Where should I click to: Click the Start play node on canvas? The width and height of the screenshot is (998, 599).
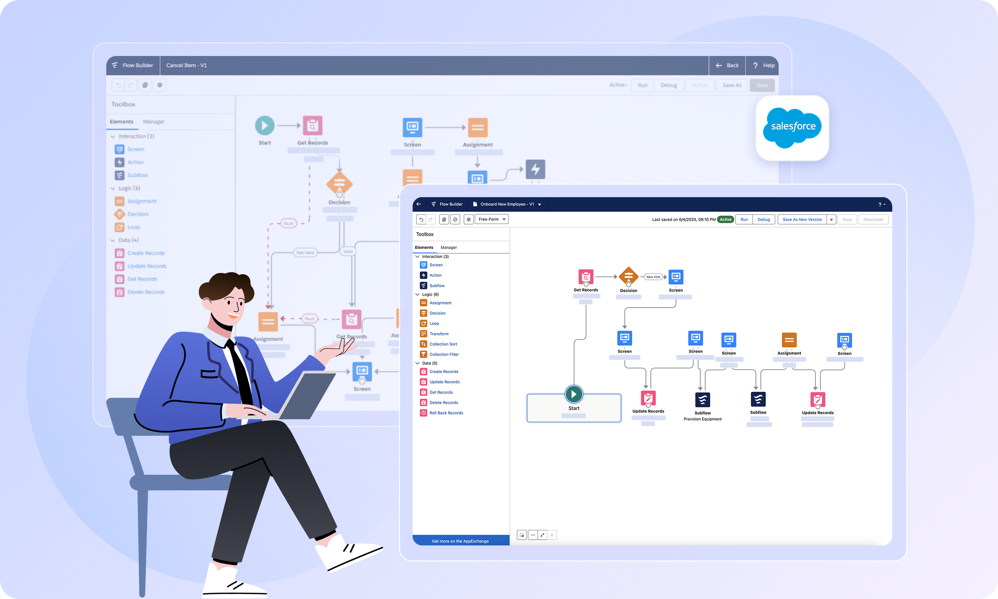[574, 394]
